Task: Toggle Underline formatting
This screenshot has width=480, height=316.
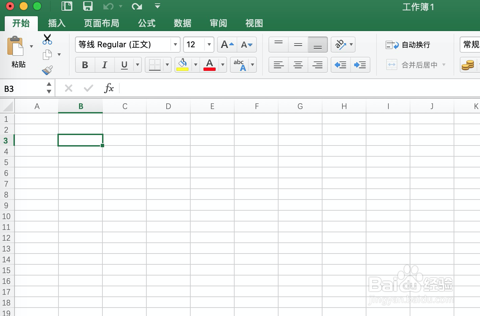Action: pos(124,65)
